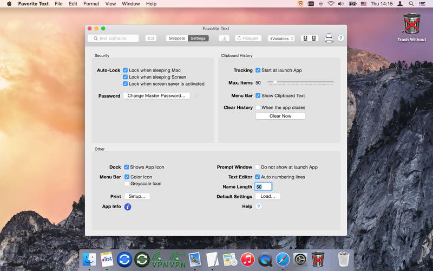Click the blue App Info icon
This screenshot has height=271, width=433.
[x=128, y=207]
